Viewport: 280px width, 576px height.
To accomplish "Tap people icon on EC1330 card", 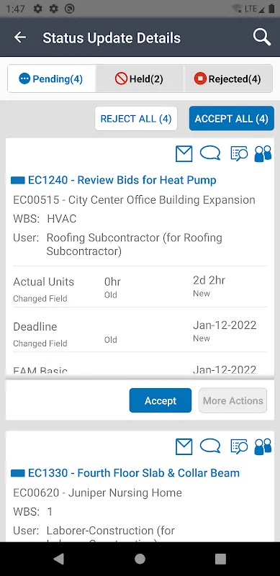I will pos(263,446).
